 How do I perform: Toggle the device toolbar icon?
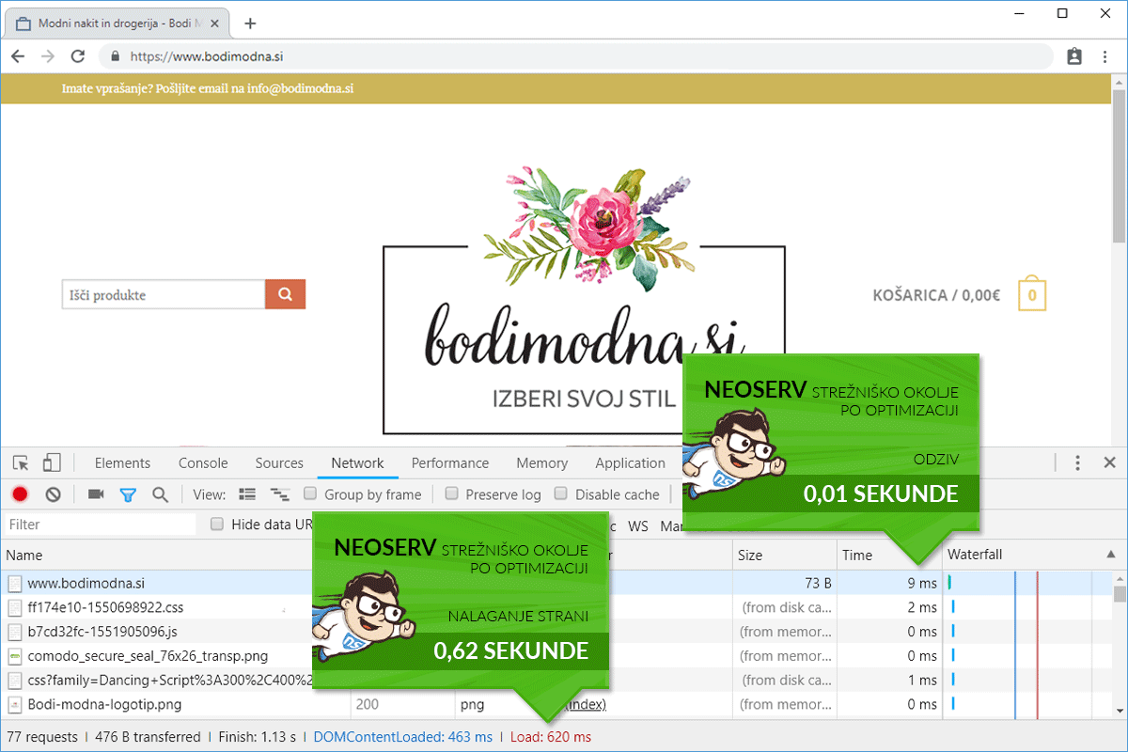(52, 462)
